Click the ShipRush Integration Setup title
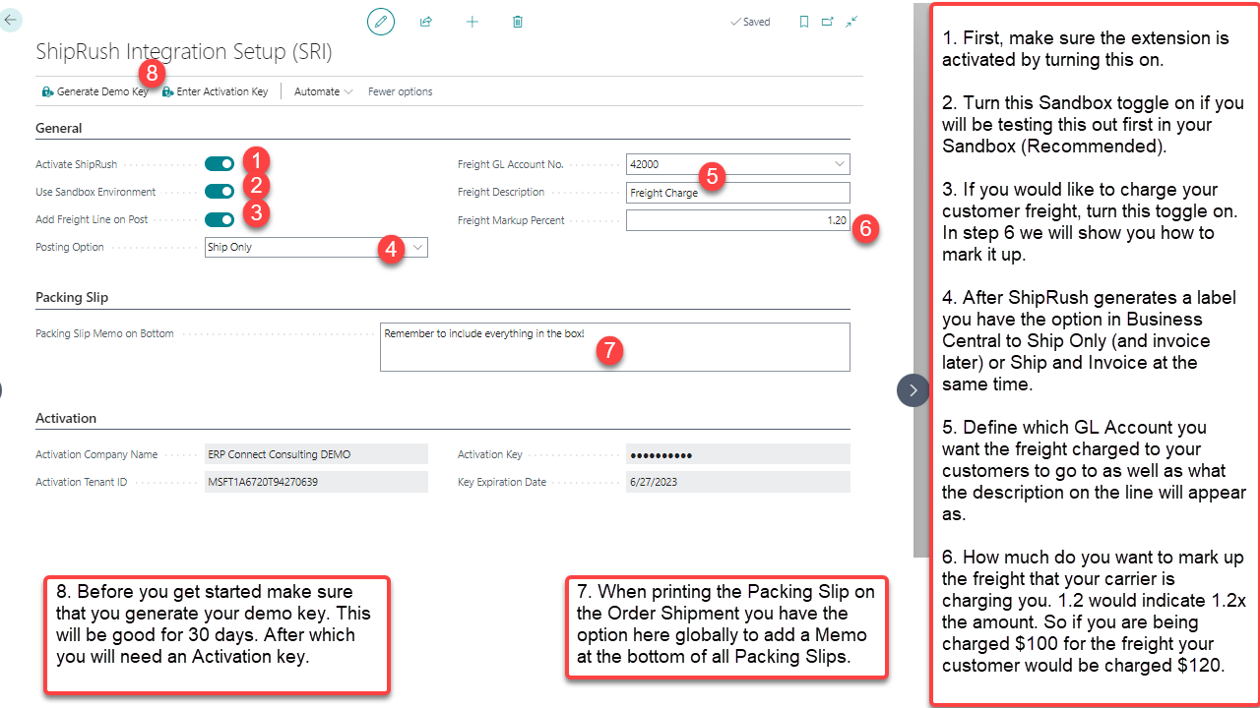1260x708 pixels. tap(184, 51)
